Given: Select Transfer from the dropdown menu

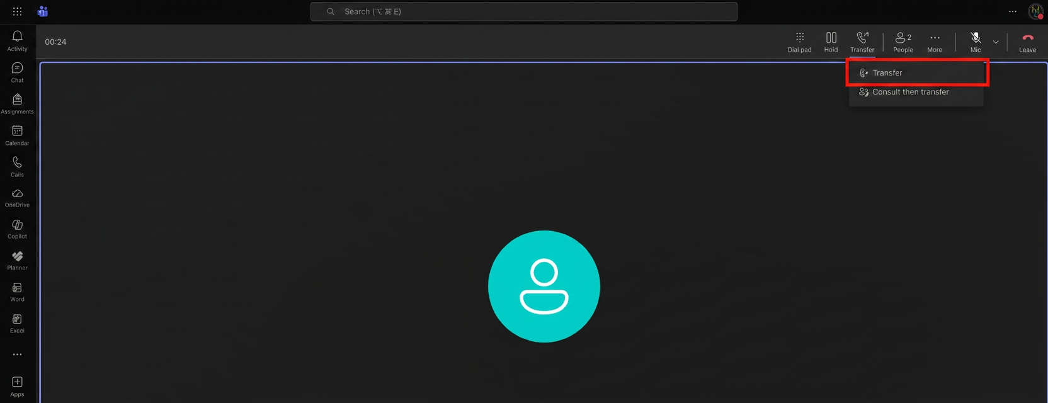Looking at the screenshot, I should pos(916,73).
